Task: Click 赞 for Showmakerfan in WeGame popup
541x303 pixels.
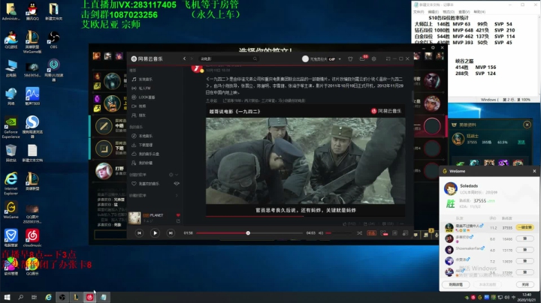Action: tap(524, 250)
